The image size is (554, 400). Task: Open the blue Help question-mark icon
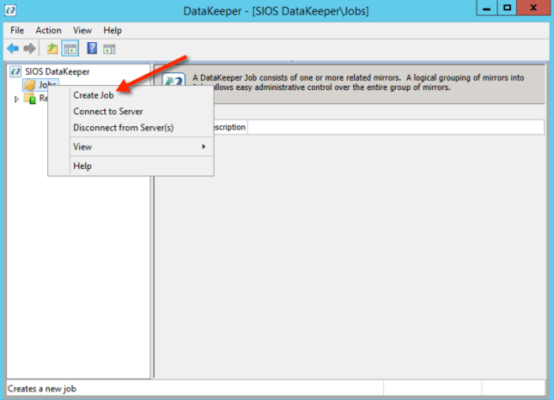coord(92,49)
